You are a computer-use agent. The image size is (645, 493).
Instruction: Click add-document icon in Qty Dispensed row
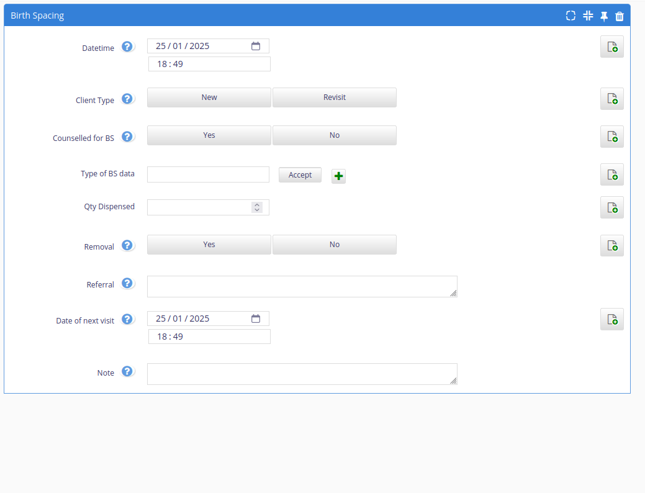(611, 207)
